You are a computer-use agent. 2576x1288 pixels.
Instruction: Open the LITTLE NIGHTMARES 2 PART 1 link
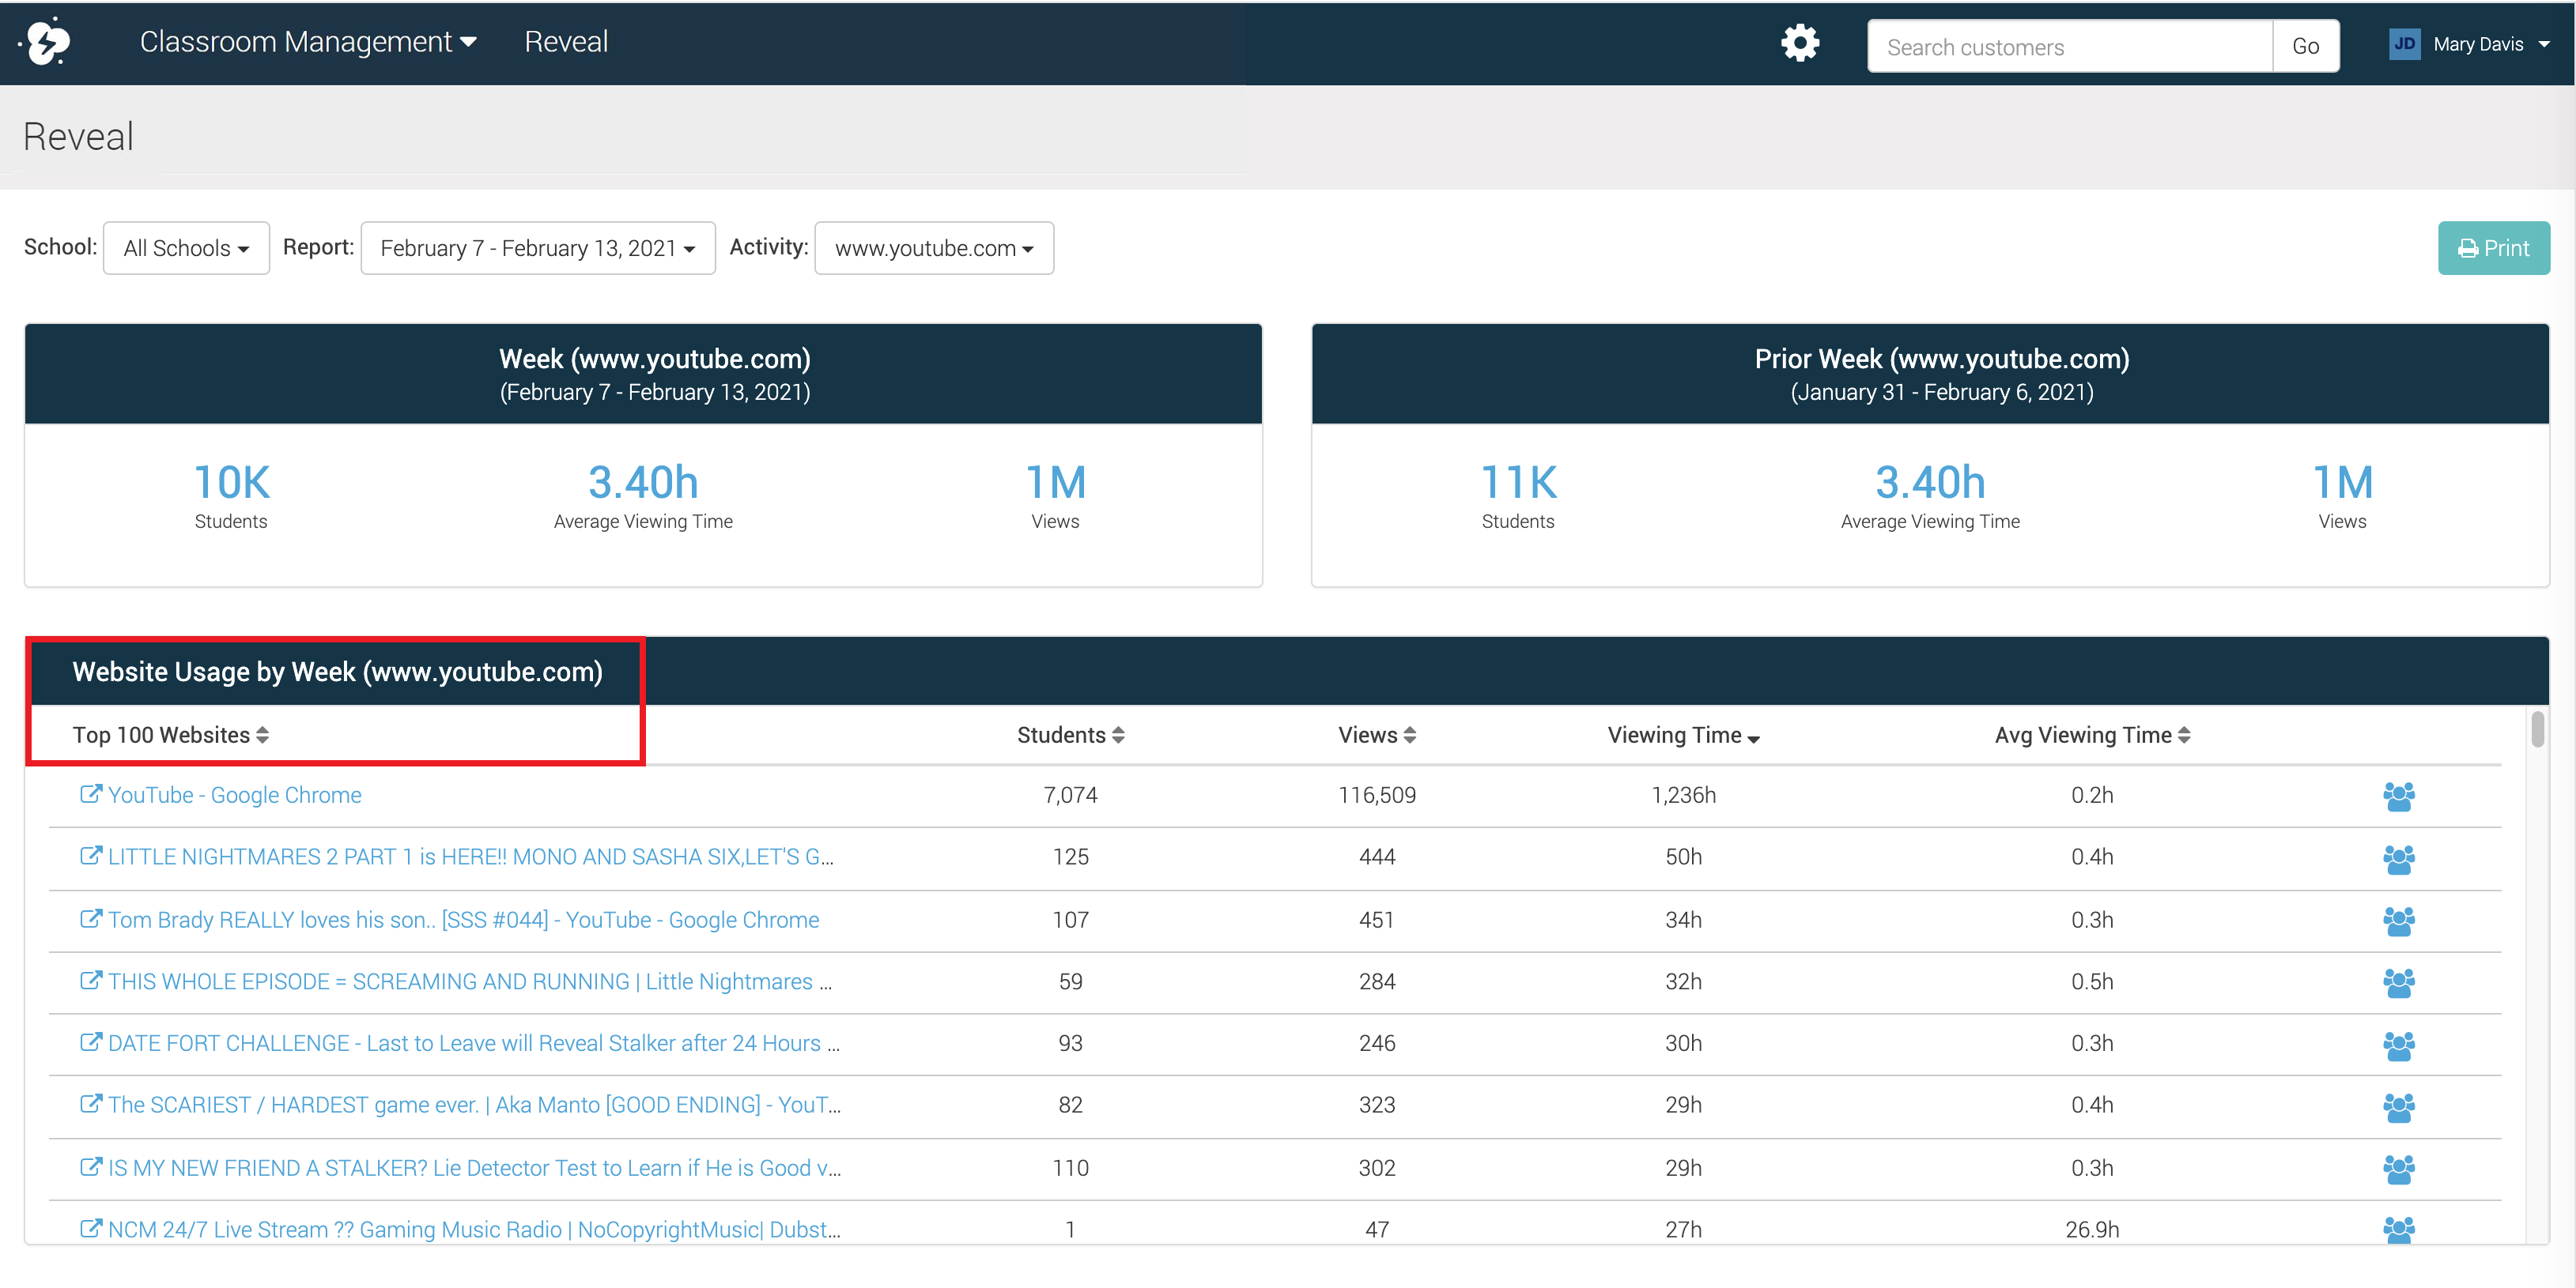click(x=471, y=857)
